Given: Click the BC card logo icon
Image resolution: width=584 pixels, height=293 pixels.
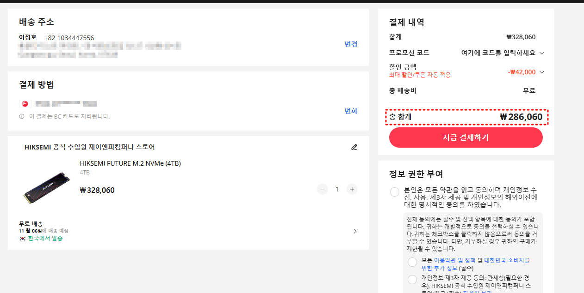Looking at the screenshot, I should click(x=25, y=104).
